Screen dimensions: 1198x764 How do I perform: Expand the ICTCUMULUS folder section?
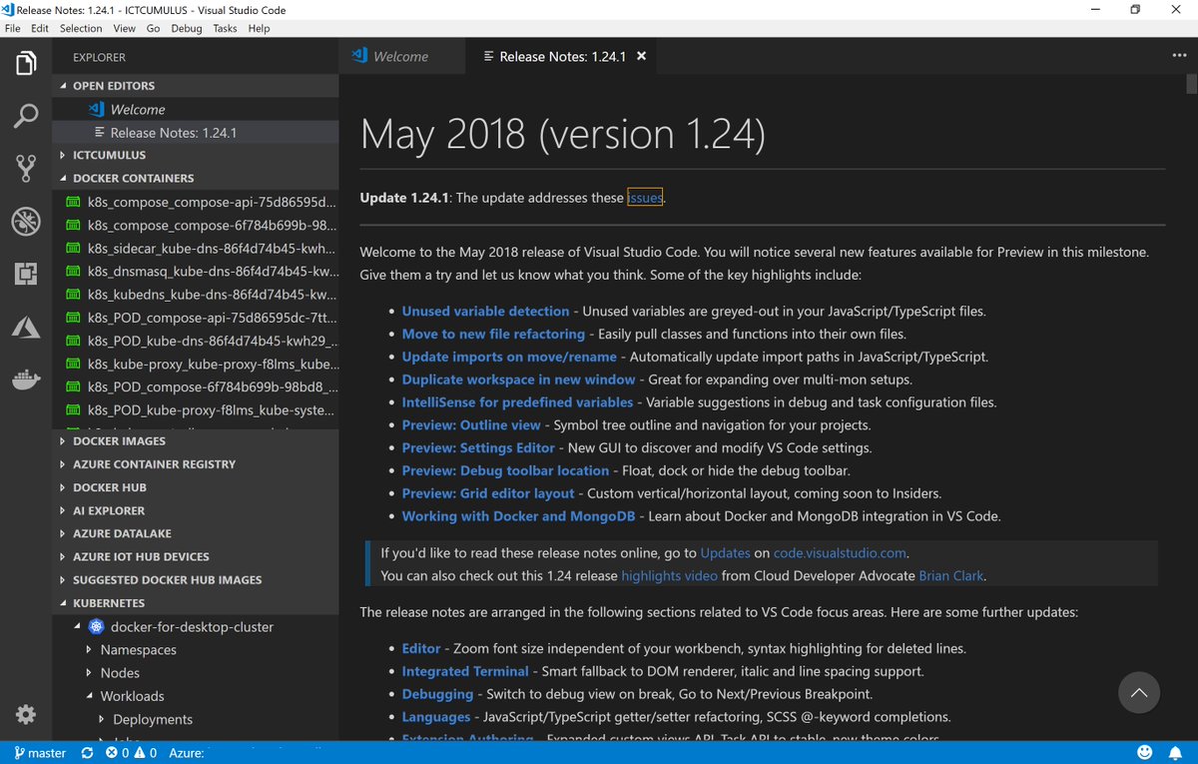(196, 155)
